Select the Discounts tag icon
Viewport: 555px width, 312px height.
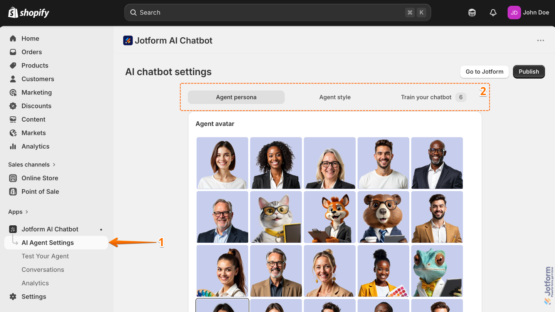click(x=13, y=106)
